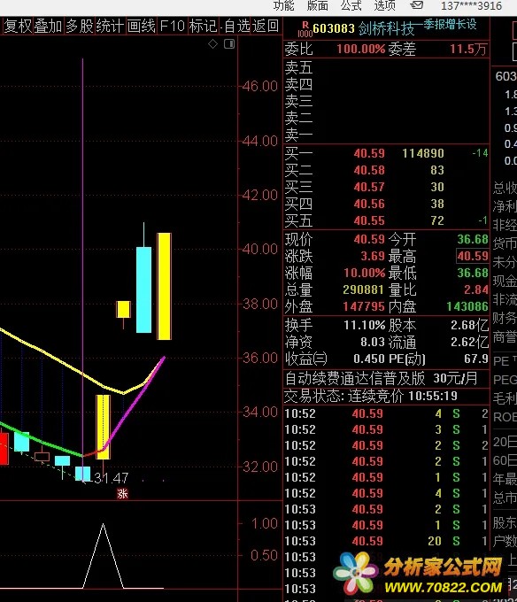The width and height of the screenshot is (517, 602).
Task: Open F10 company info
Action: [172, 26]
